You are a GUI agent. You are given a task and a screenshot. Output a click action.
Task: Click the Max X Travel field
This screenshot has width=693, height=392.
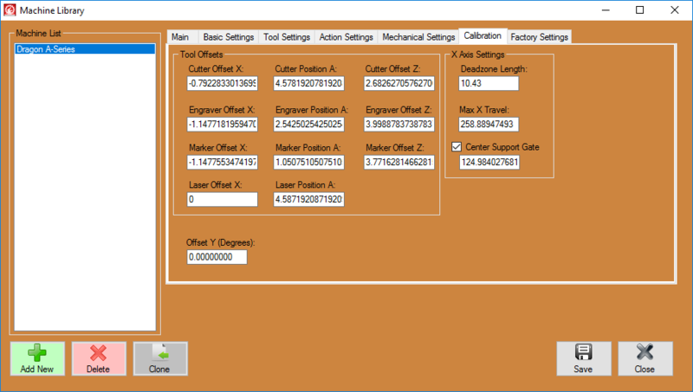coord(489,125)
